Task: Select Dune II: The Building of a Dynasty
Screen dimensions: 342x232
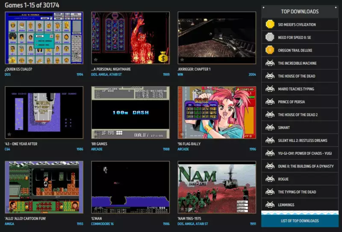Action: (x=300, y=166)
